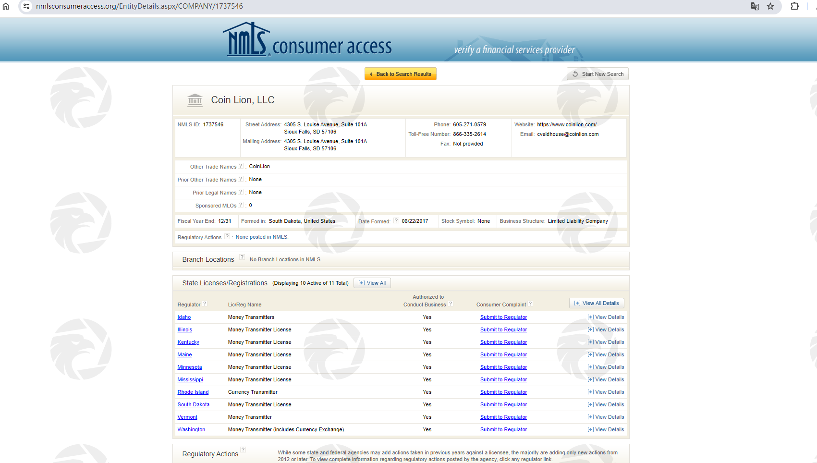Submit to Regulator for Minnesota
Screen dimensions: 817x463
click(x=503, y=367)
